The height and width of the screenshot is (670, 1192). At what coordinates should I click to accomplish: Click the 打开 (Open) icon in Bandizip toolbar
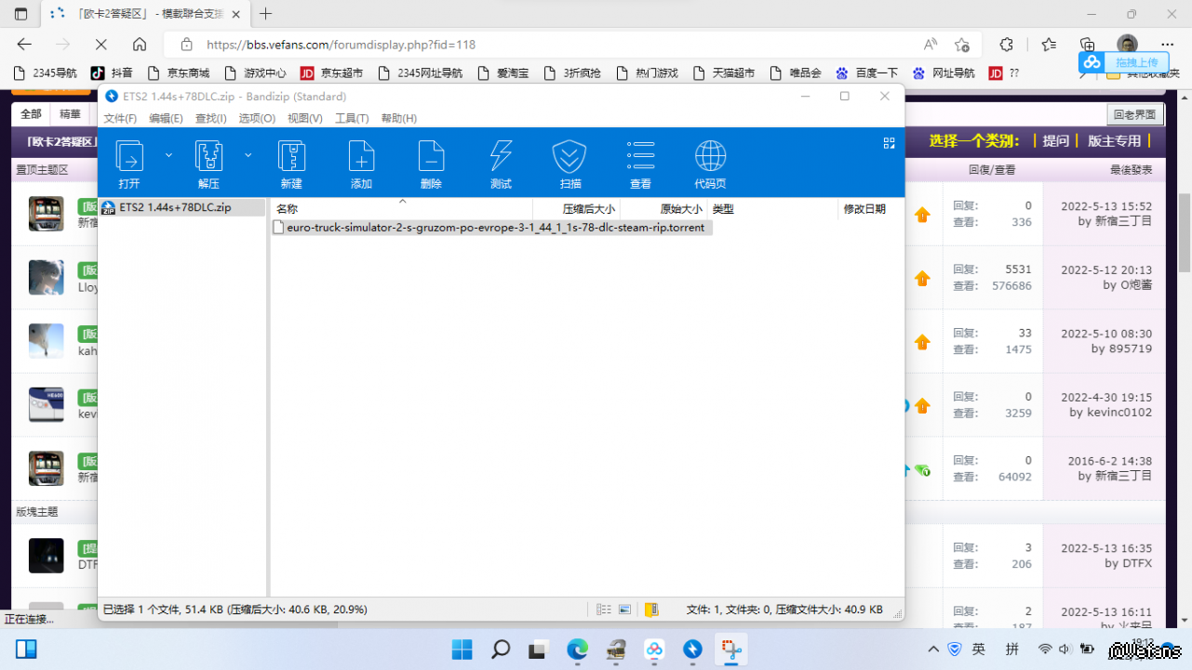coord(129,164)
